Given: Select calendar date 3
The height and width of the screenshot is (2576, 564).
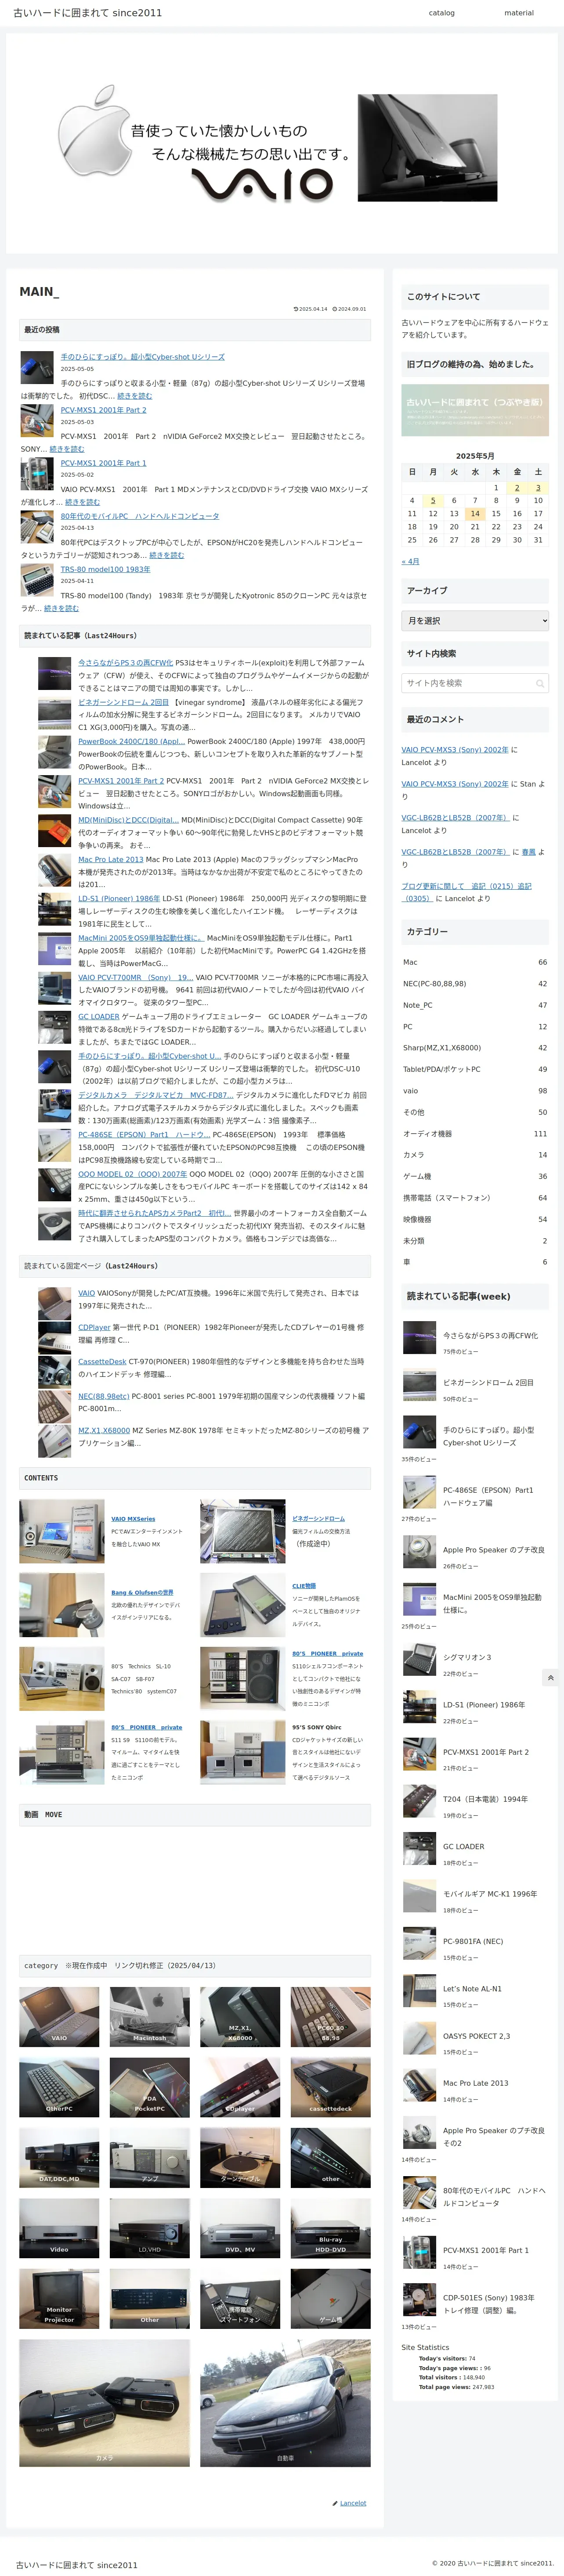Looking at the screenshot, I should click(538, 488).
